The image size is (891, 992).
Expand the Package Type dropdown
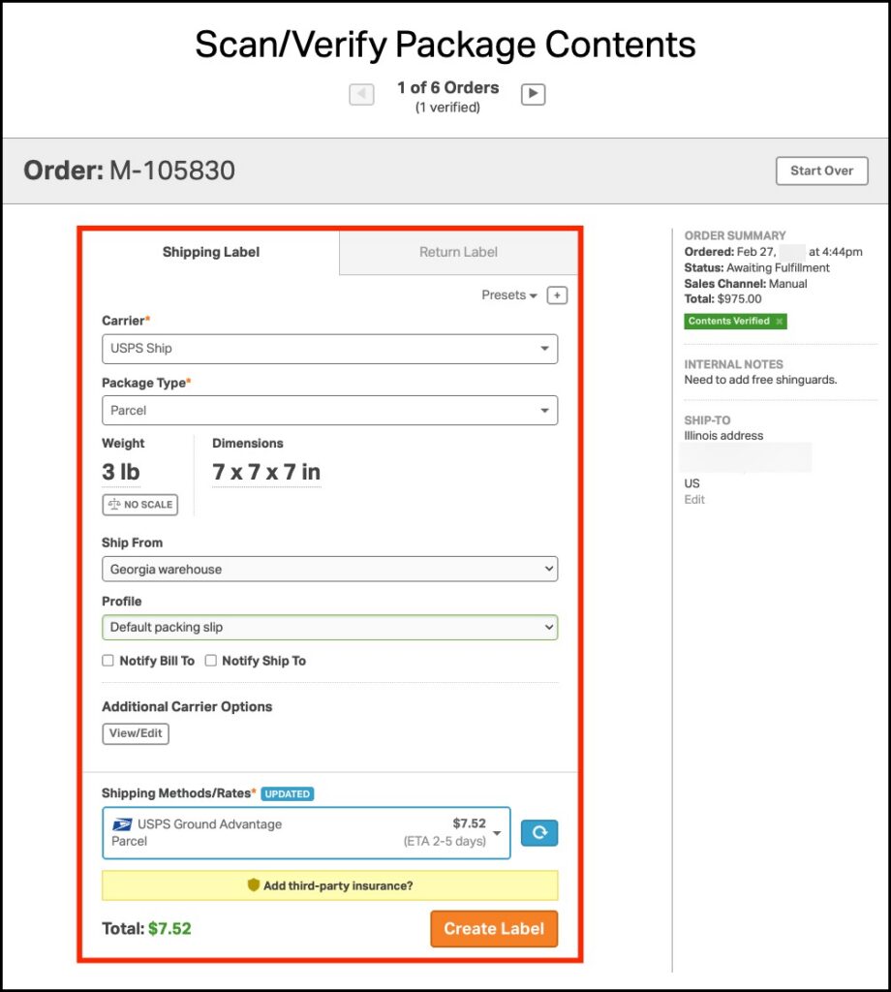[329, 411]
